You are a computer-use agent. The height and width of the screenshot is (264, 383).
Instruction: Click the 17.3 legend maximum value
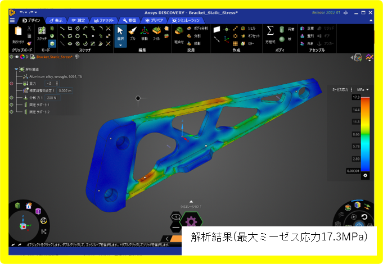click(x=356, y=97)
